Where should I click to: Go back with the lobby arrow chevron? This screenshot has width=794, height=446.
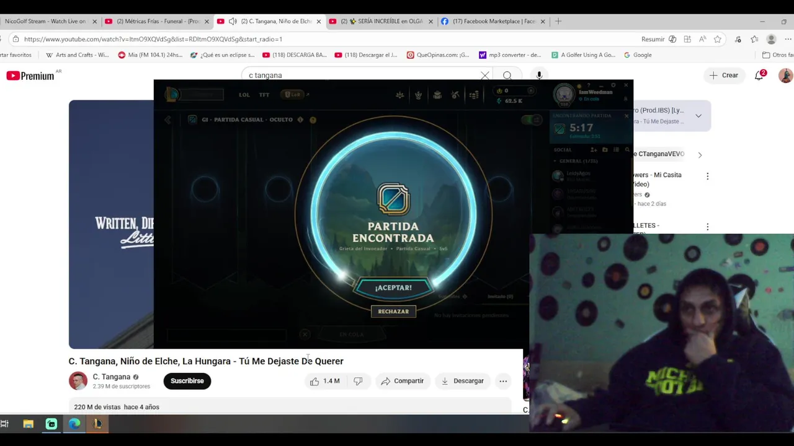pyautogui.click(x=167, y=120)
